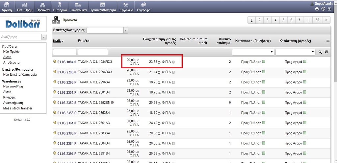This screenshot has height=163, width=337.
Task: Toggle Προς Πώληση status for 2352EN10
Action: click(264, 102)
